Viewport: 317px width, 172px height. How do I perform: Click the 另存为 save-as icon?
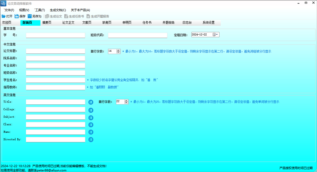pyautogui.click(x=30, y=16)
